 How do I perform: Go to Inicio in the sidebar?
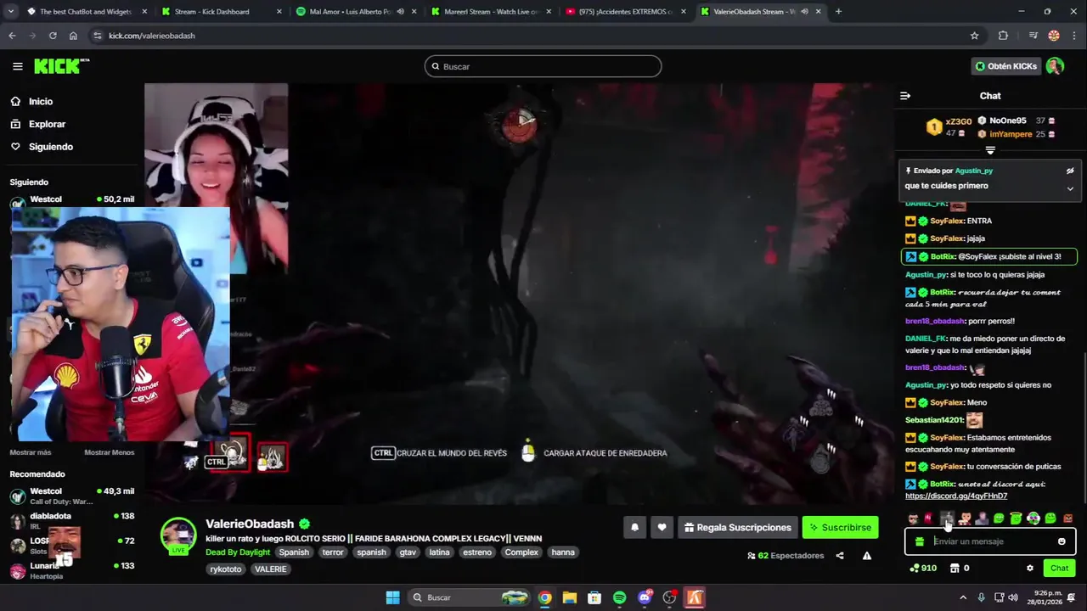click(41, 101)
